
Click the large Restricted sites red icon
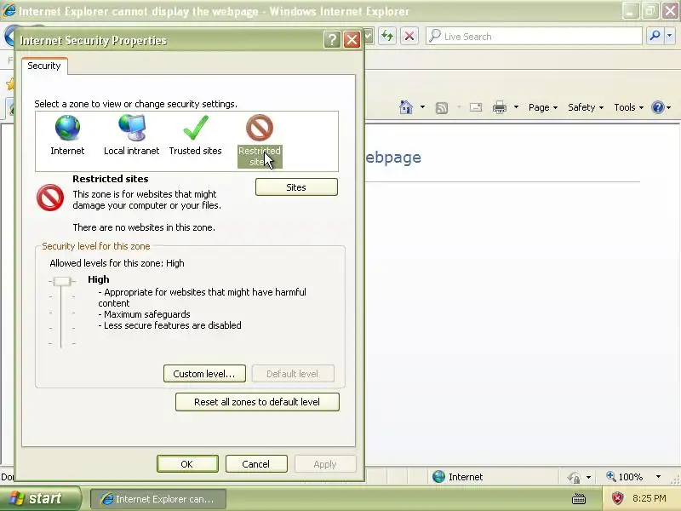[50, 198]
